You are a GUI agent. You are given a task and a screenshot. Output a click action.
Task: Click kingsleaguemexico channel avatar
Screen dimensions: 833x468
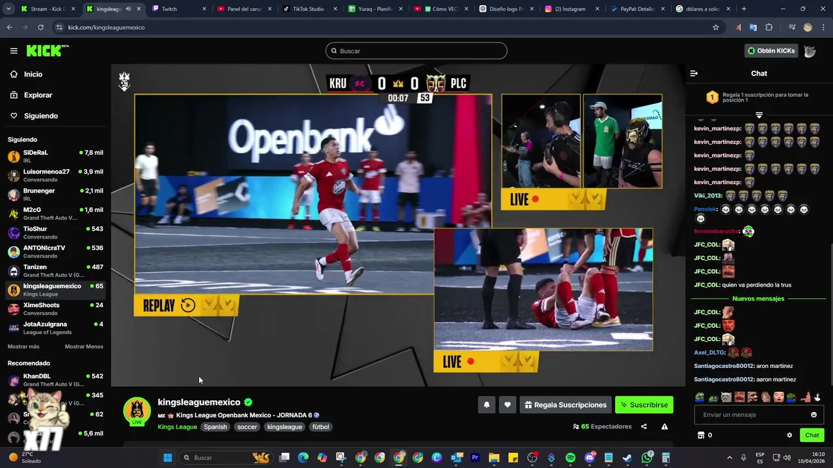(137, 411)
